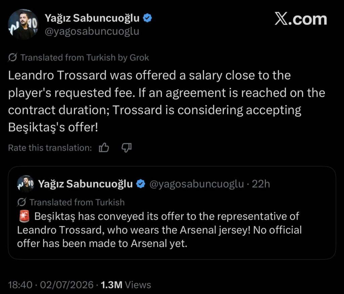
Task: Click 'Translated from Turkish' in the quoted post
Action: point(77,202)
